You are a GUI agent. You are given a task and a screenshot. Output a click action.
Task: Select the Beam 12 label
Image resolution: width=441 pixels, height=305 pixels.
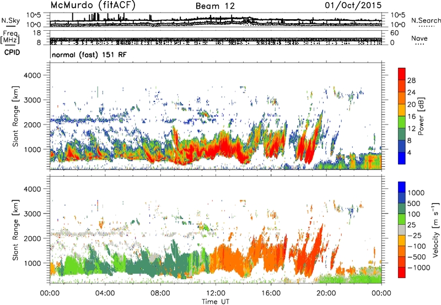pos(215,6)
